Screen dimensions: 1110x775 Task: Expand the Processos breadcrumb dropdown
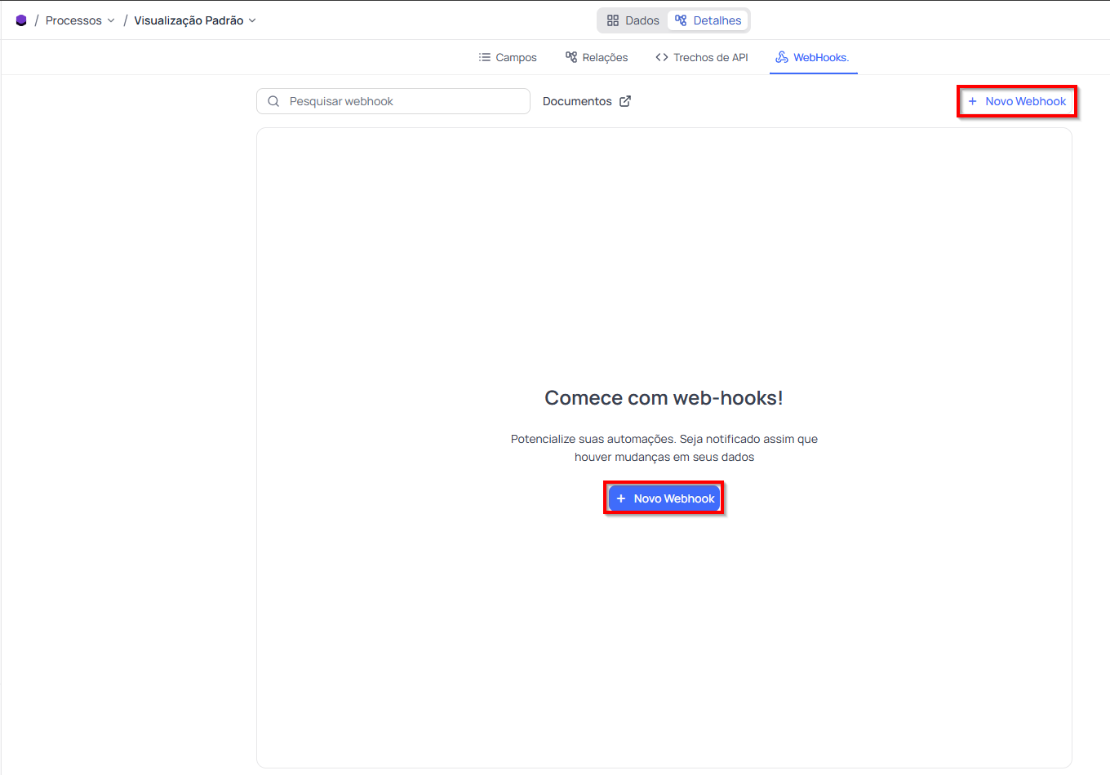pos(112,20)
